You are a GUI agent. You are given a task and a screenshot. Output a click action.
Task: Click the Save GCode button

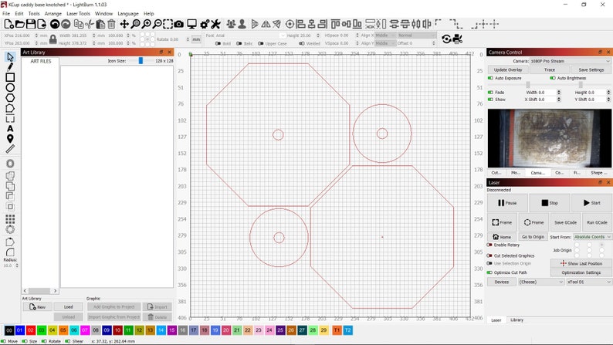tap(565, 222)
